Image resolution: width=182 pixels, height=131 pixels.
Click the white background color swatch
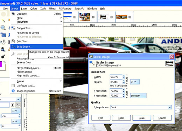(x=3, y=69)
